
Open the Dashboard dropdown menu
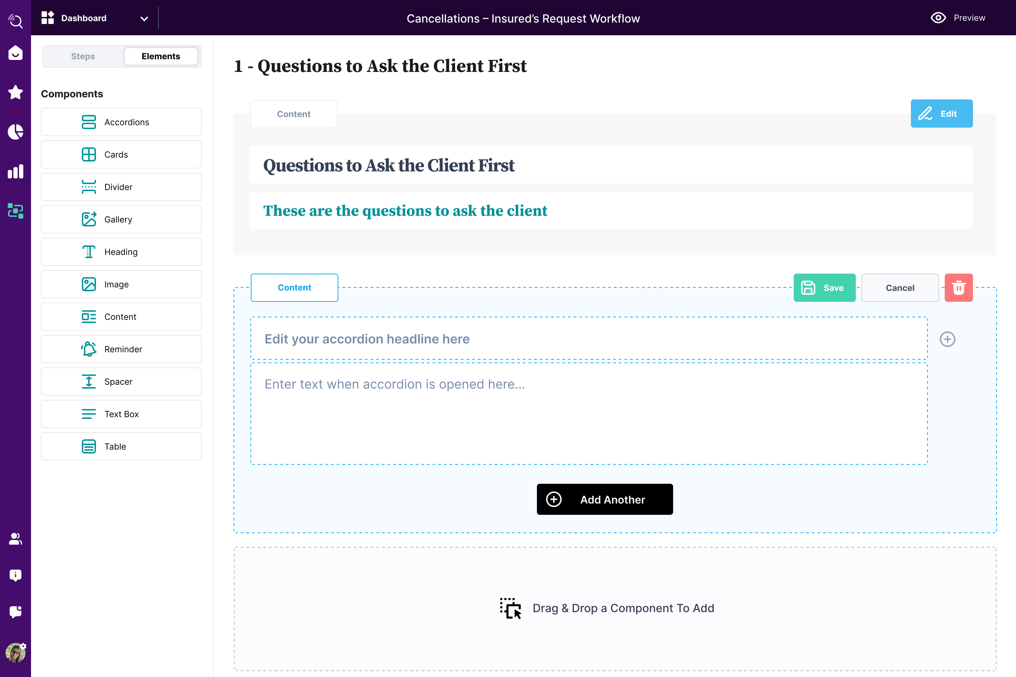click(x=144, y=17)
